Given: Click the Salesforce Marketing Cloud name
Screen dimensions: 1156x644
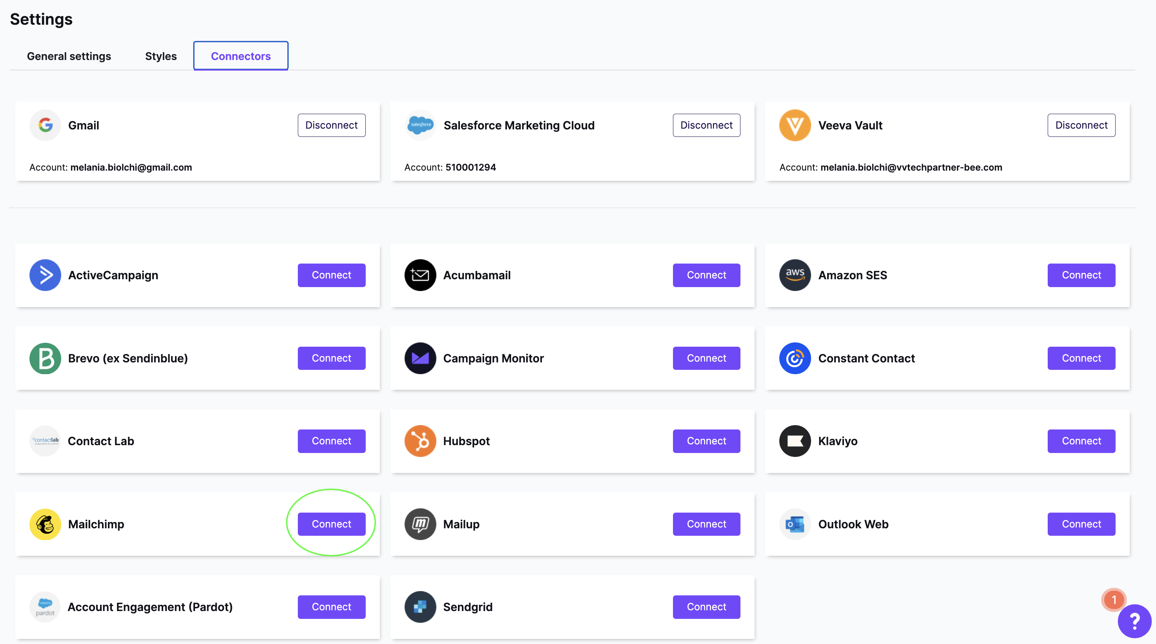Looking at the screenshot, I should tap(519, 126).
